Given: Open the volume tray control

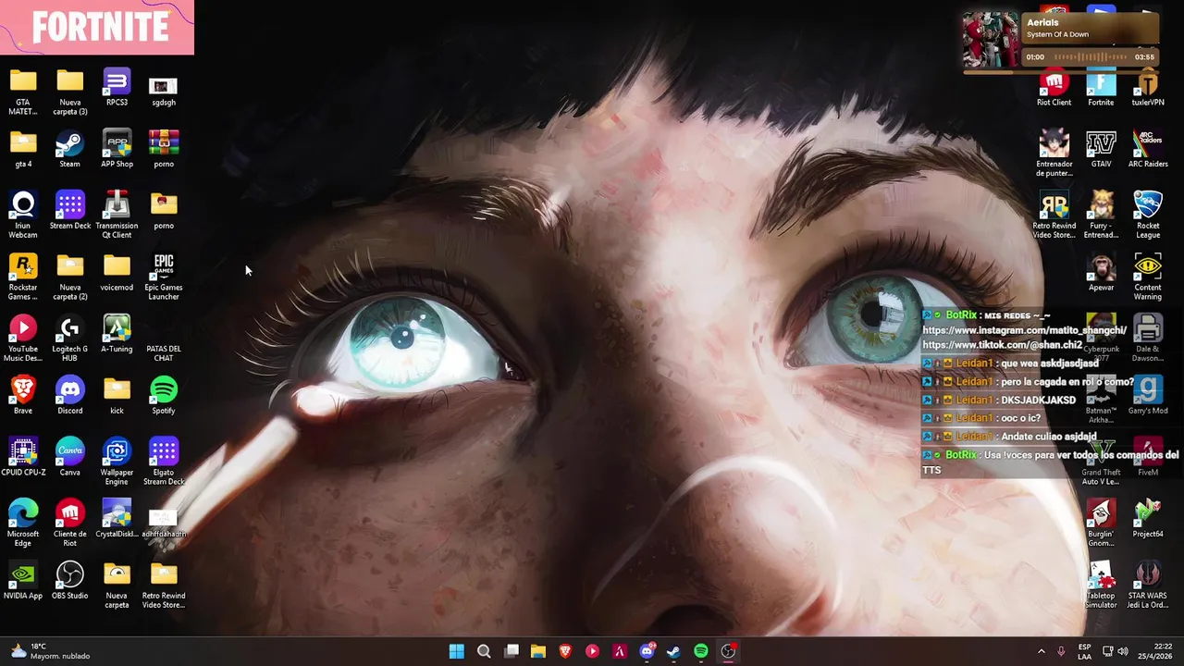Looking at the screenshot, I should [1123, 651].
